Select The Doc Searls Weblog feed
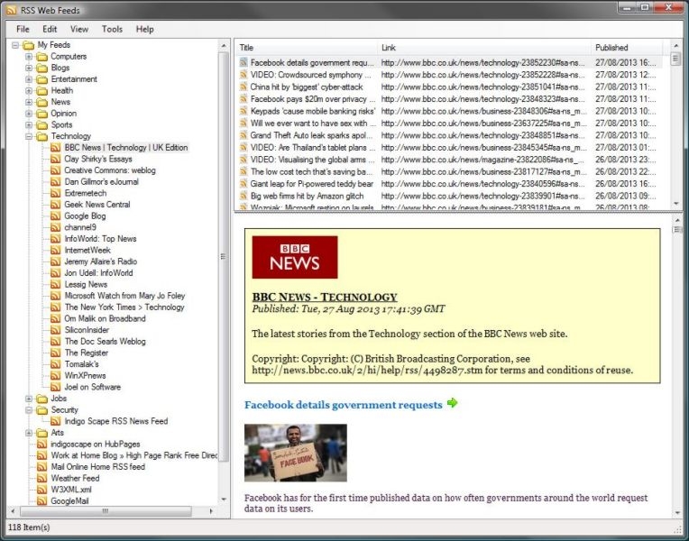Image resolution: width=689 pixels, height=541 pixels. pyautogui.click(x=105, y=342)
